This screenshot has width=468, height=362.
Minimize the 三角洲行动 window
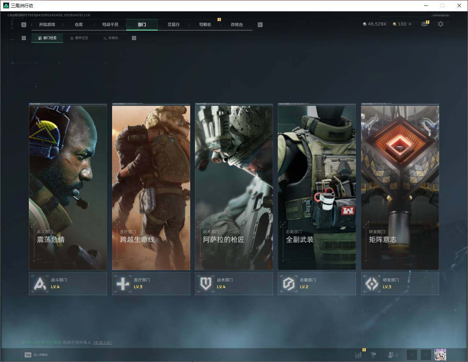pos(426,5)
